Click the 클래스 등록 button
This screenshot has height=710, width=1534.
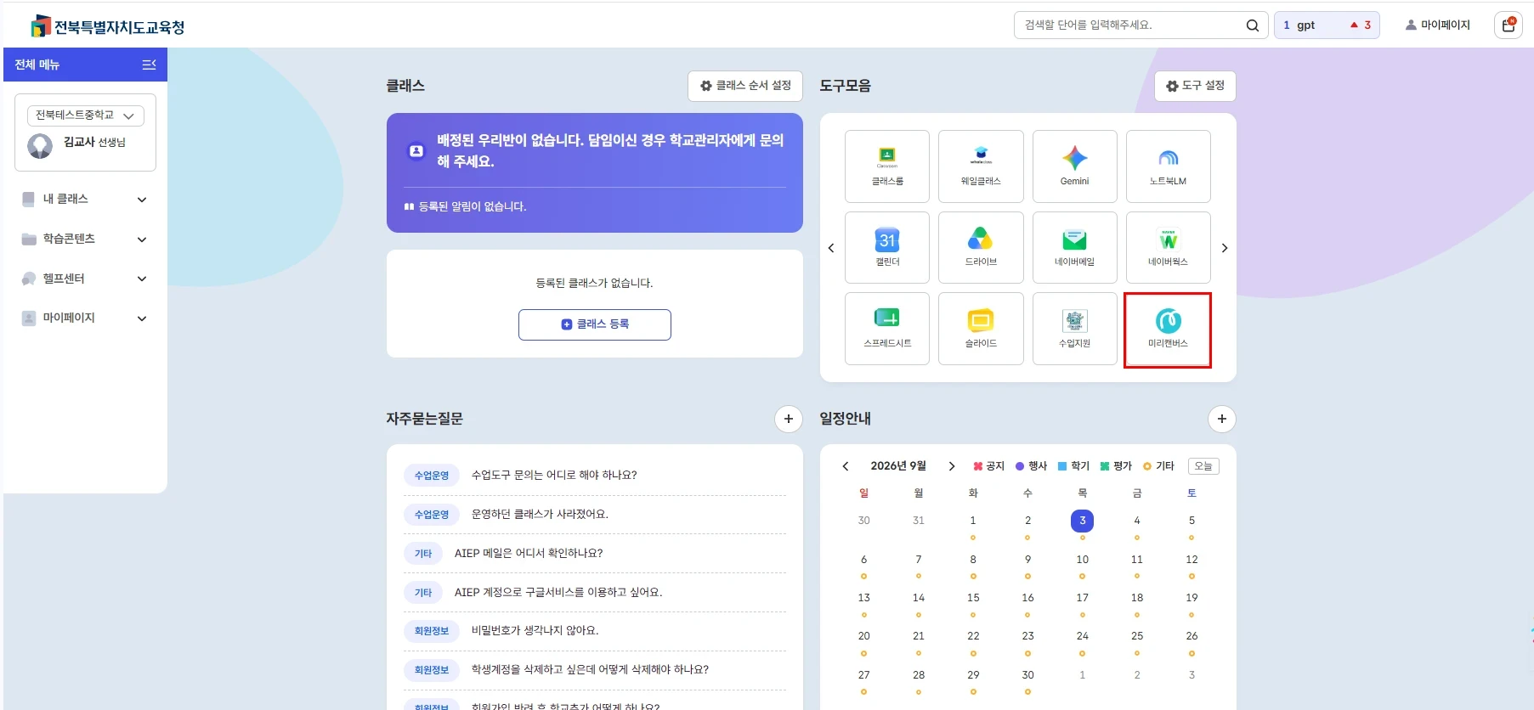(x=595, y=324)
